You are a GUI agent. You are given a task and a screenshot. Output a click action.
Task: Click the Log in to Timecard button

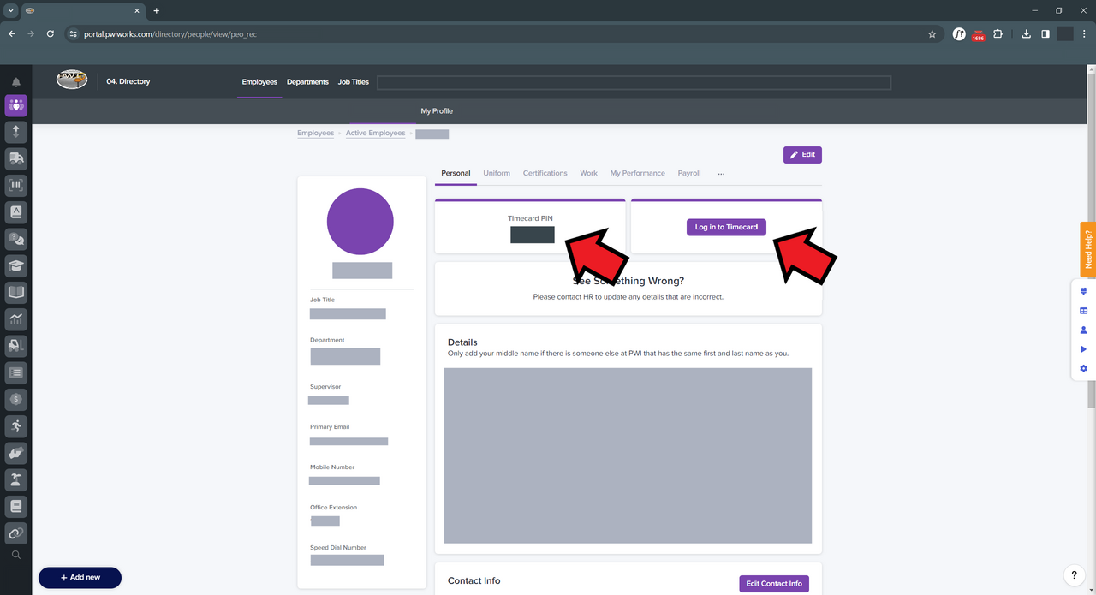pyautogui.click(x=726, y=227)
